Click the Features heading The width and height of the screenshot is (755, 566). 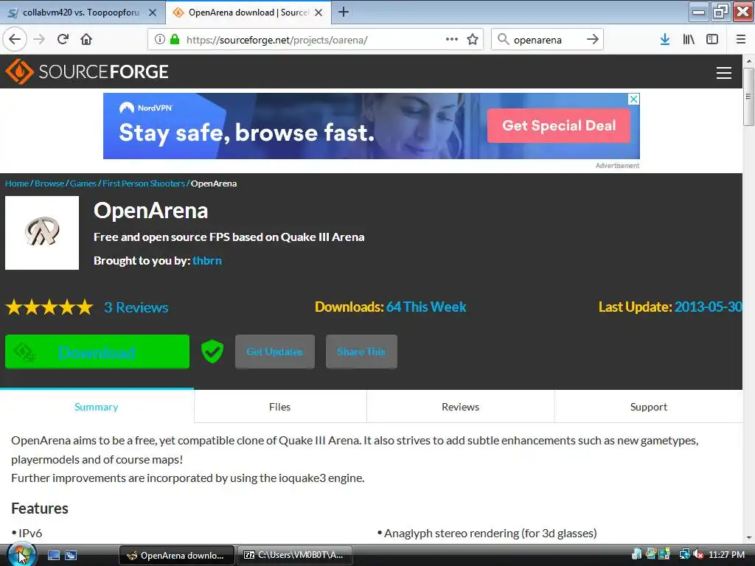(40, 509)
